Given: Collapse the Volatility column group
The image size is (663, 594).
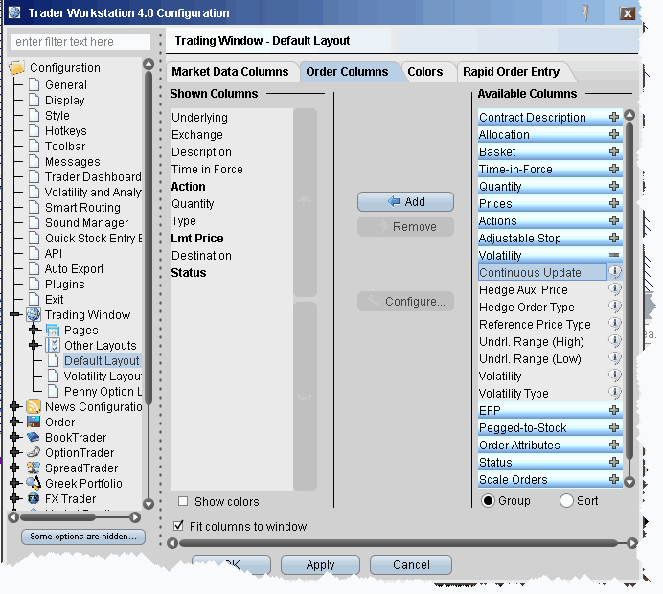Looking at the screenshot, I should pyautogui.click(x=614, y=255).
